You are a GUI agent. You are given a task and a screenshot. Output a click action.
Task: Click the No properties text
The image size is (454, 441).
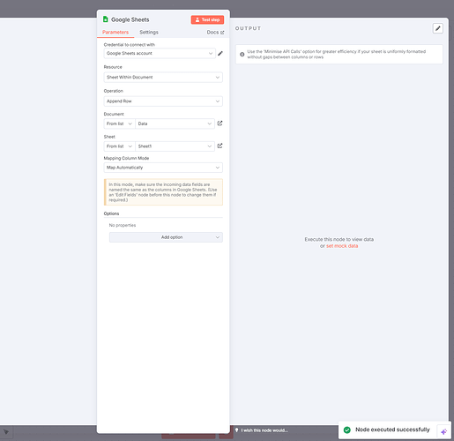pyautogui.click(x=123, y=225)
